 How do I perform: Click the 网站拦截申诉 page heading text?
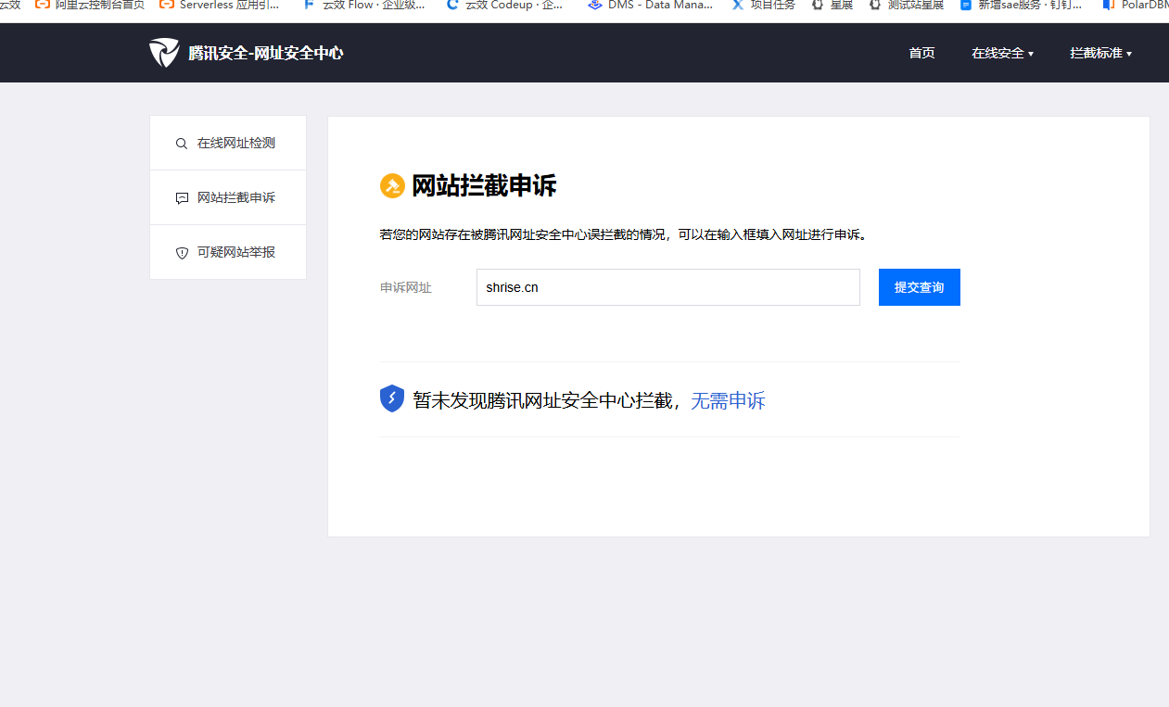click(484, 185)
